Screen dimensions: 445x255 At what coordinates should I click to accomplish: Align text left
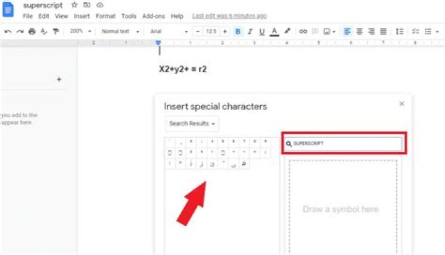[x=347, y=31]
